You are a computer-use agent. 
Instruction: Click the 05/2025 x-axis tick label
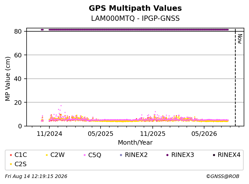[x=101, y=134]
